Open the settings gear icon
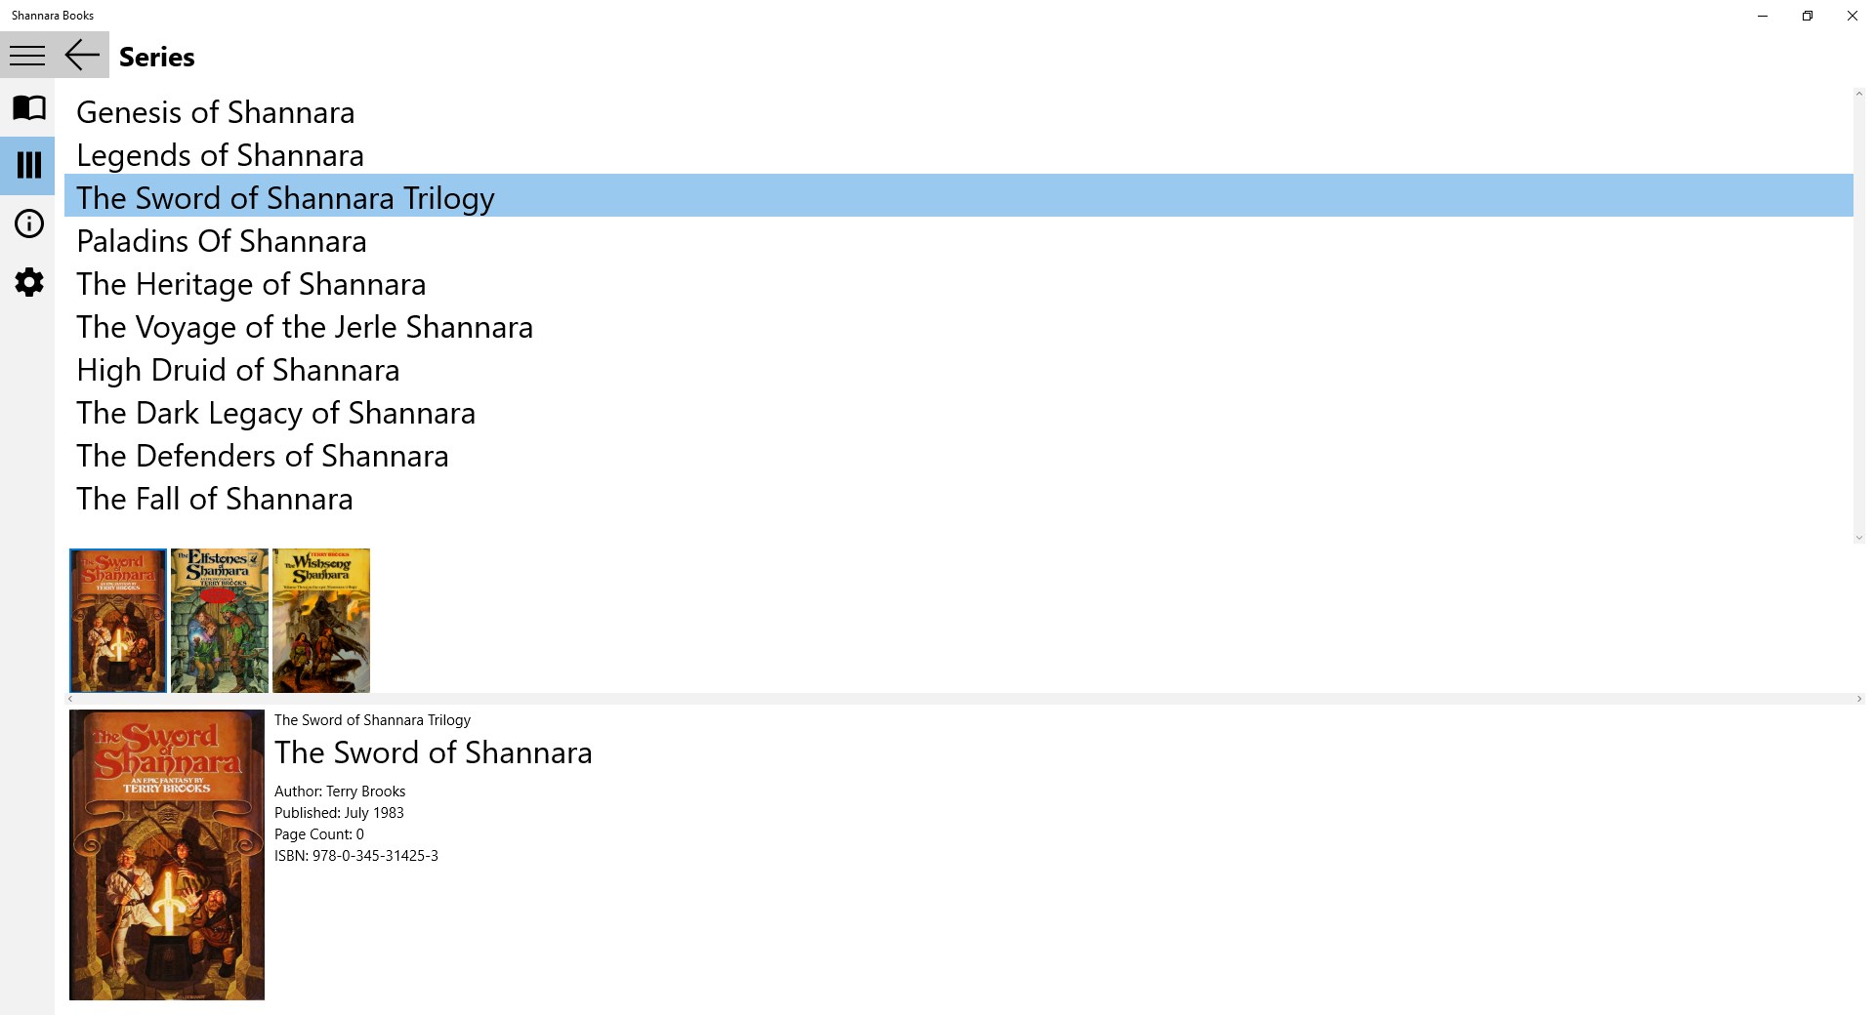 28,283
